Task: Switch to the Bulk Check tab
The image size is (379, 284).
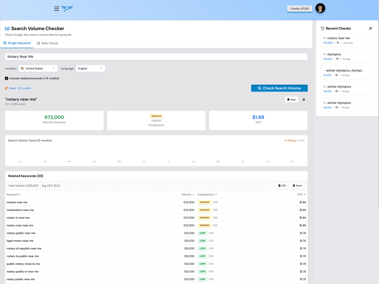Action: 47,43
